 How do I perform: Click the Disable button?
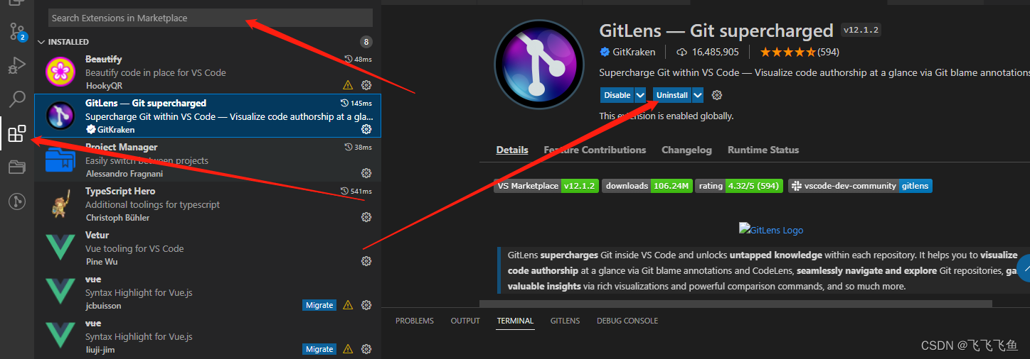point(617,95)
